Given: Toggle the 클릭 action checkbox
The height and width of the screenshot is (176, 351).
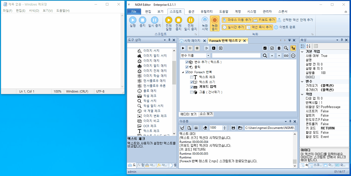Looking at the screenshot, I should pos(187,67).
